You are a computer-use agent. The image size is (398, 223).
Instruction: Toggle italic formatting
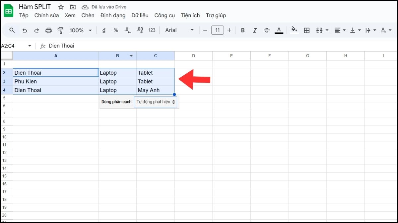pyautogui.click(x=255, y=30)
